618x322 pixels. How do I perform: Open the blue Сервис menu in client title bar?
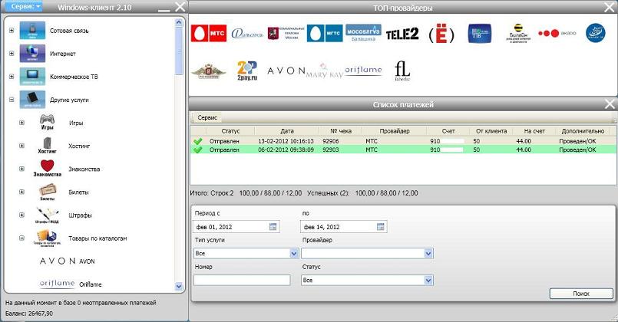pyautogui.click(x=24, y=6)
